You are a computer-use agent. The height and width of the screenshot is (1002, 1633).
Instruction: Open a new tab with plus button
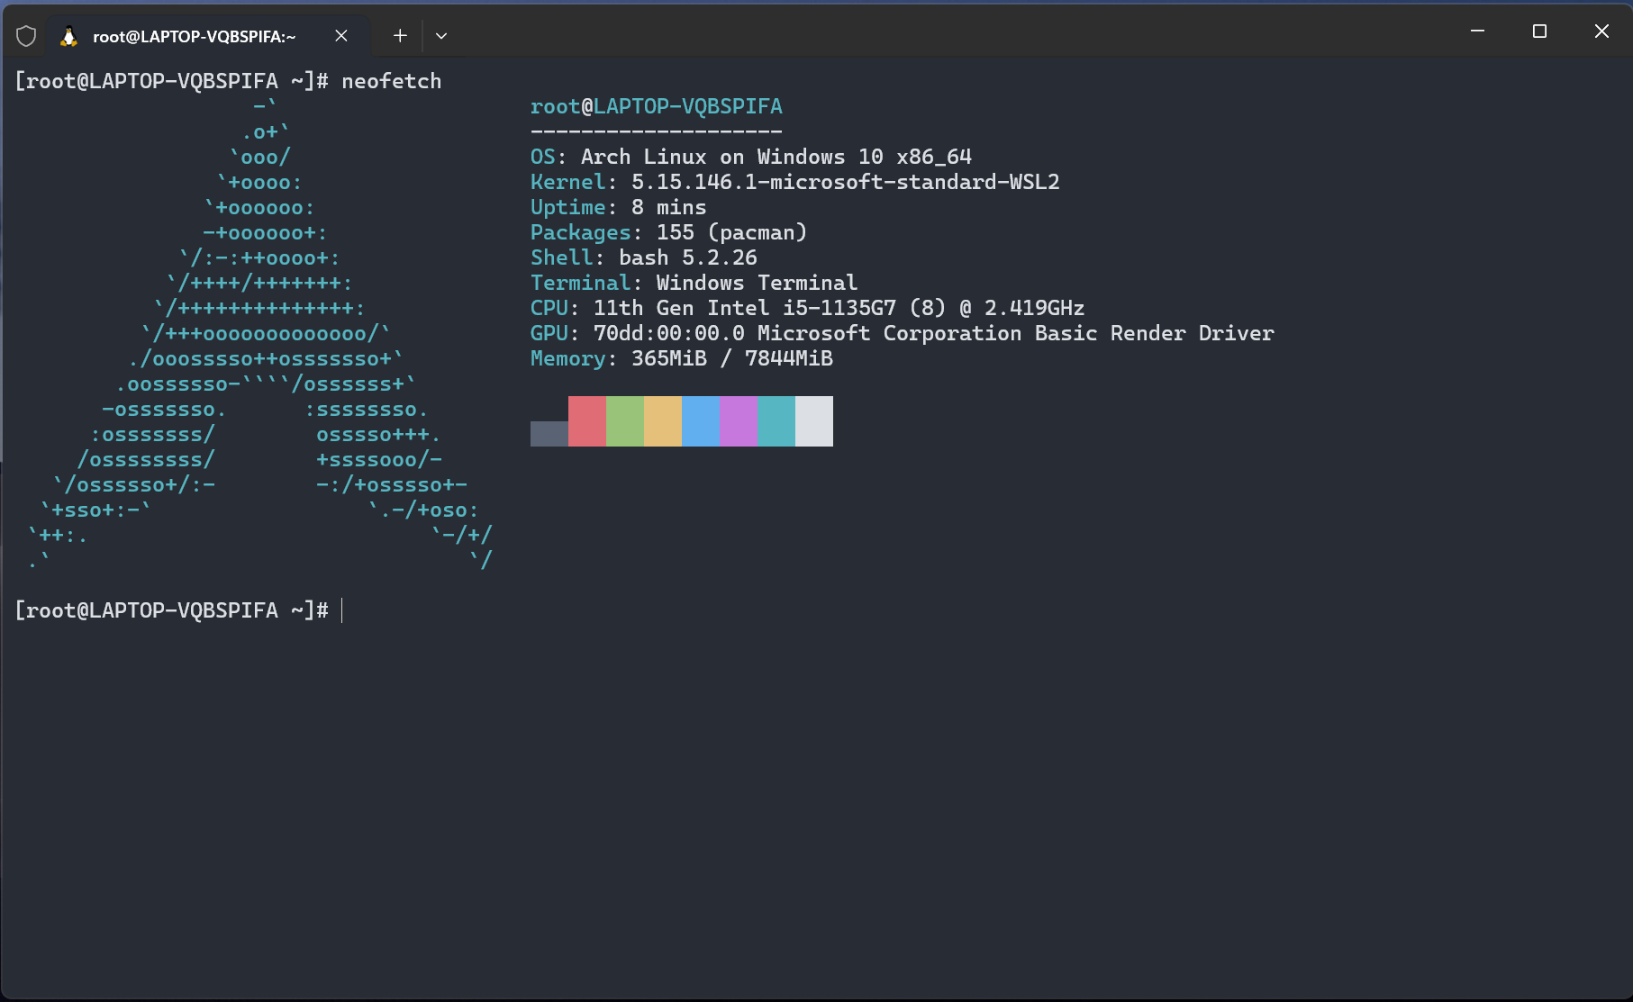point(400,36)
